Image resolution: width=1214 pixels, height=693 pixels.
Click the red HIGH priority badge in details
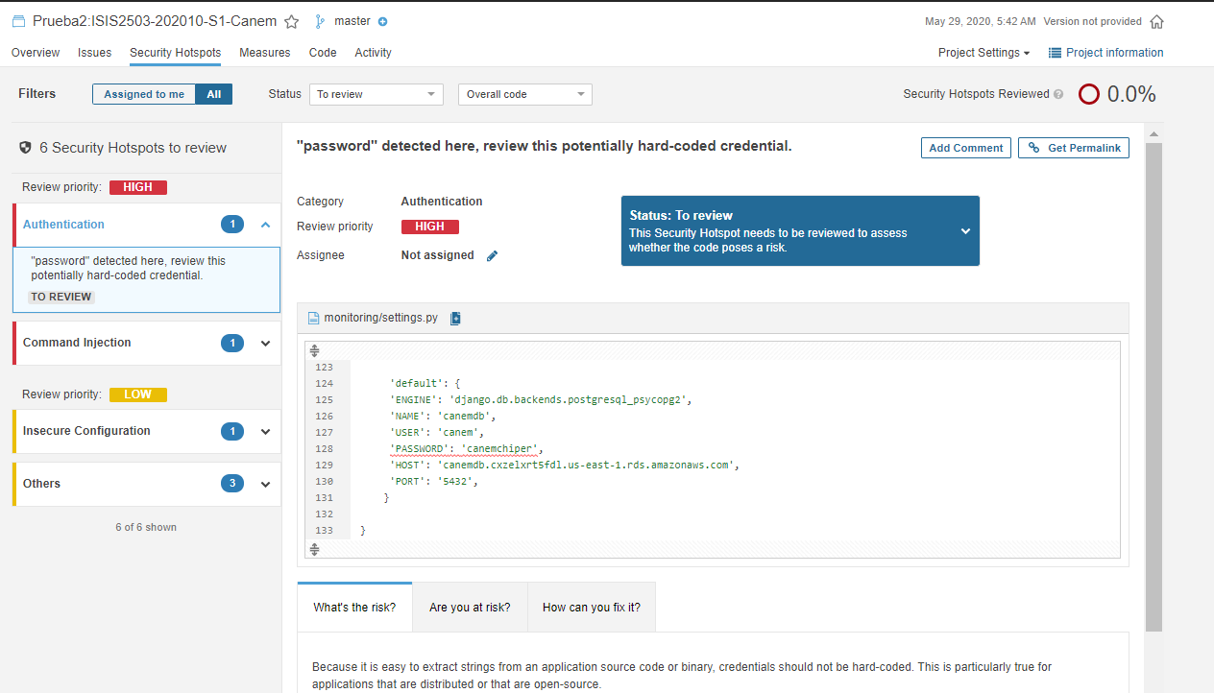coord(429,227)
